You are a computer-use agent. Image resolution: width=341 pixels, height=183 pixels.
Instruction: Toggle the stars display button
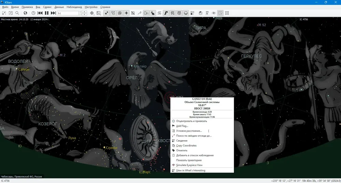pyautogui.click(x=106, y=13)
